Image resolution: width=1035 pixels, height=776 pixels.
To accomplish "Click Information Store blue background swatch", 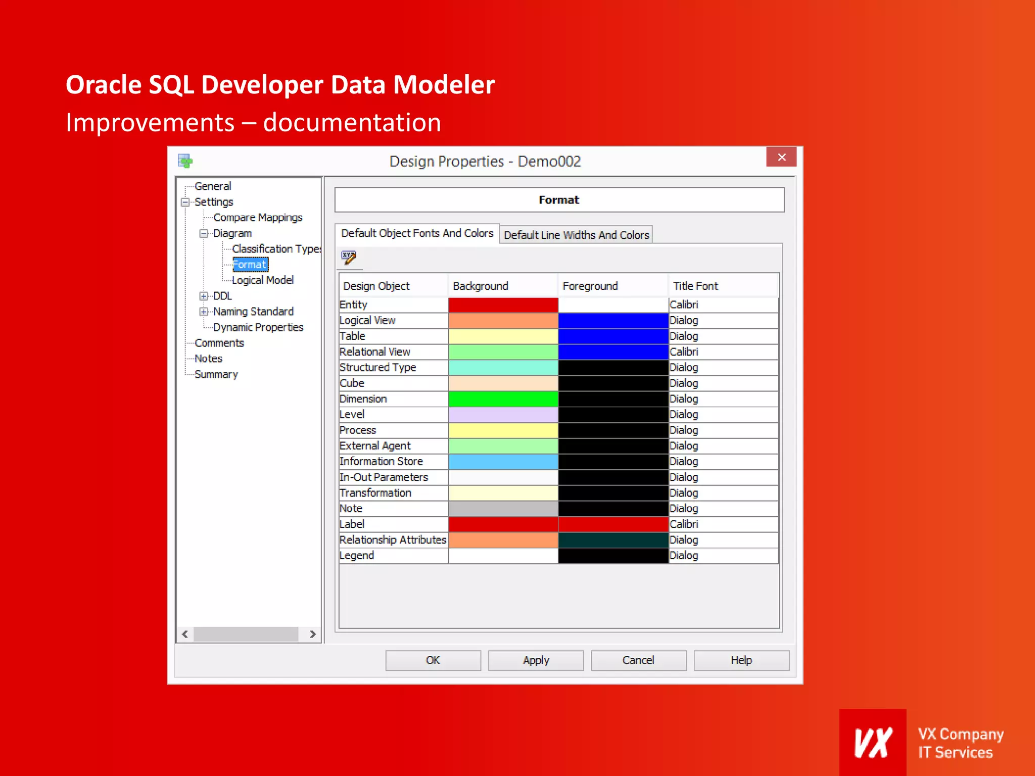I will click(503, 462).
